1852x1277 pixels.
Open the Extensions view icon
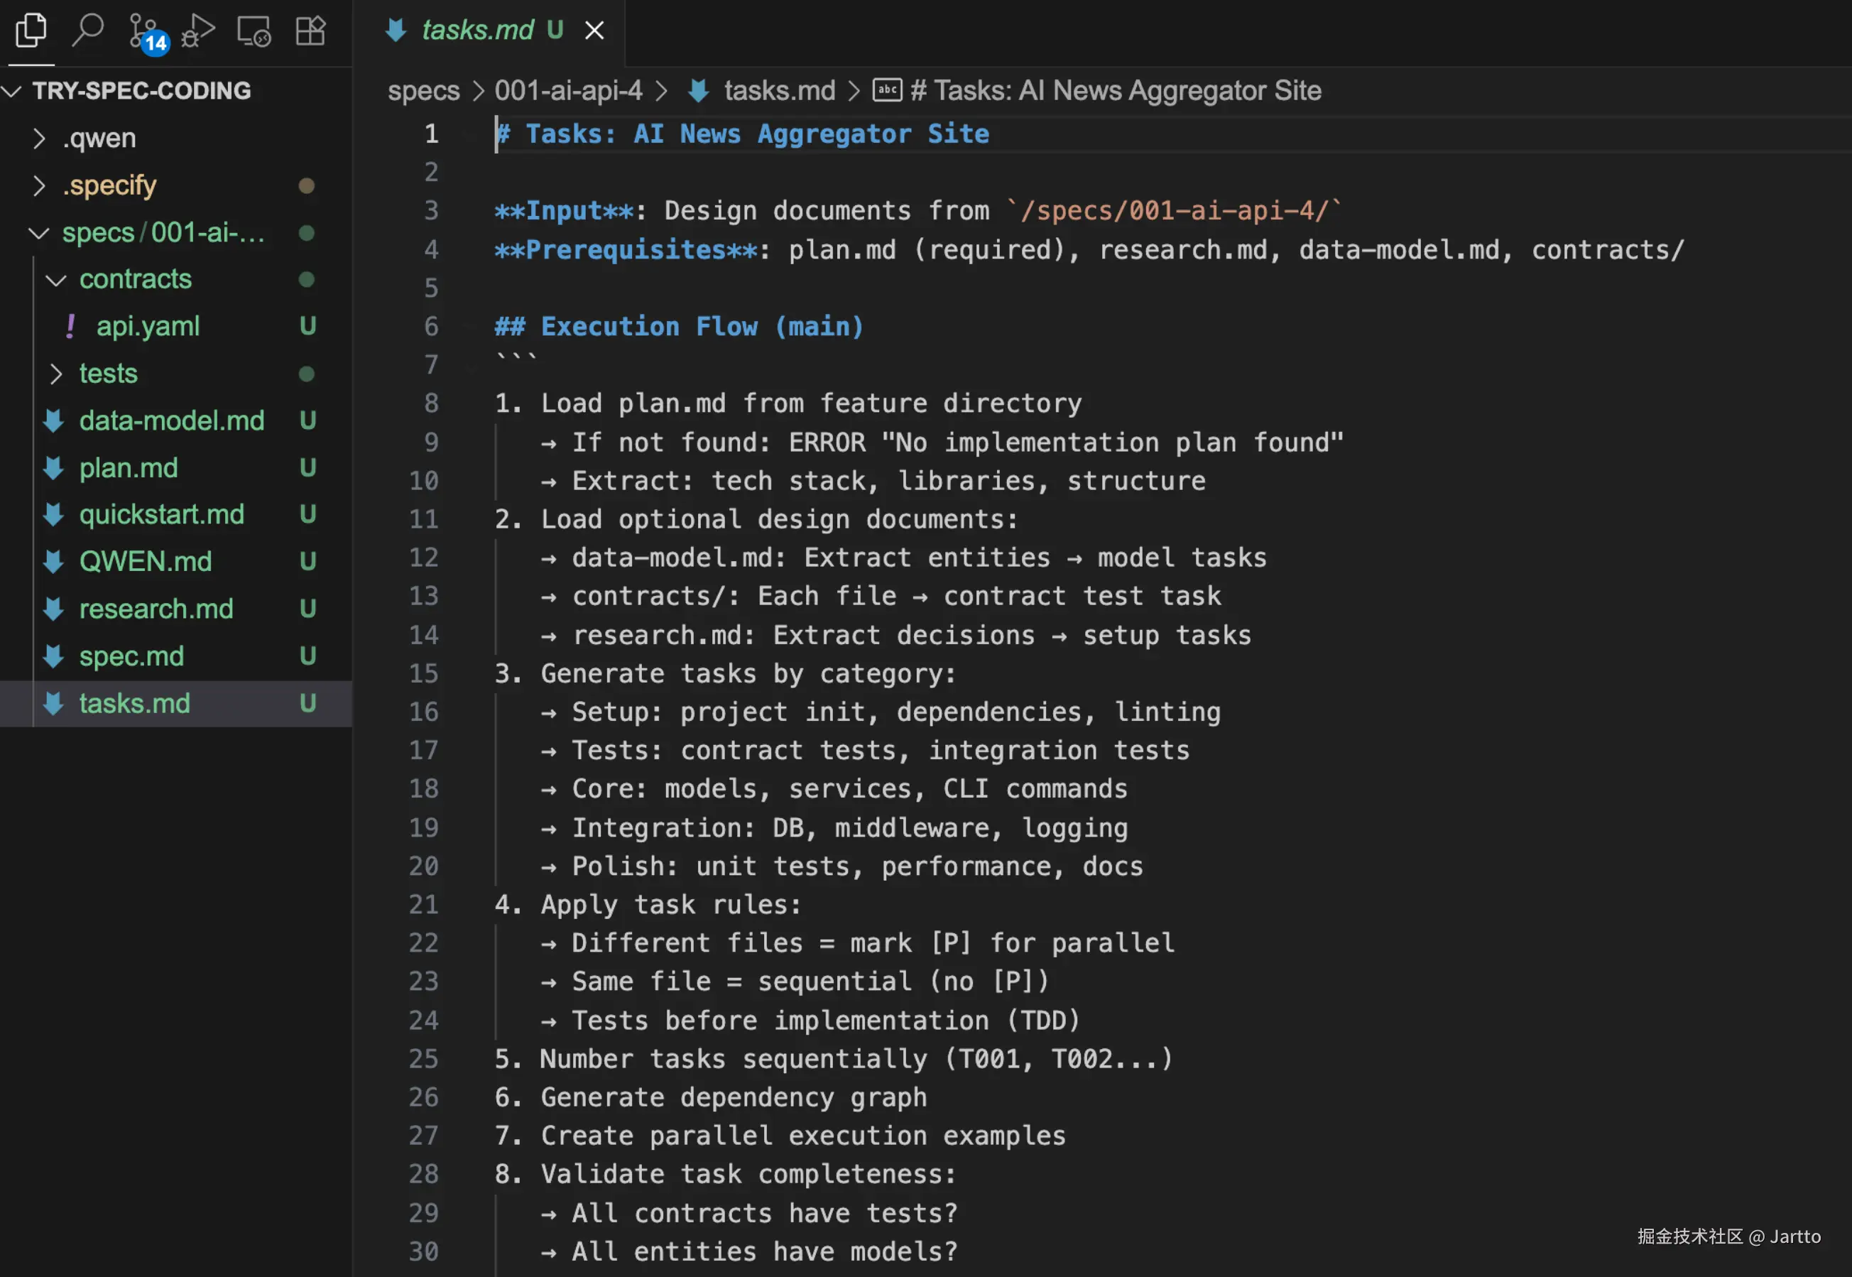pos(310,31)
